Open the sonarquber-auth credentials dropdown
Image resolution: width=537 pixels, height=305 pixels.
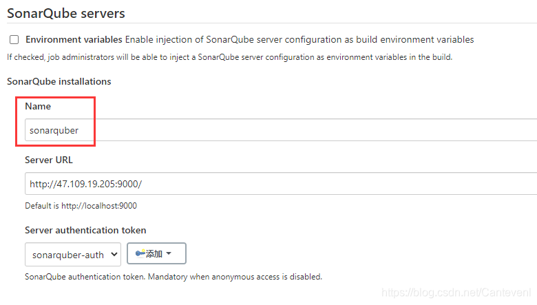(73, 254)
